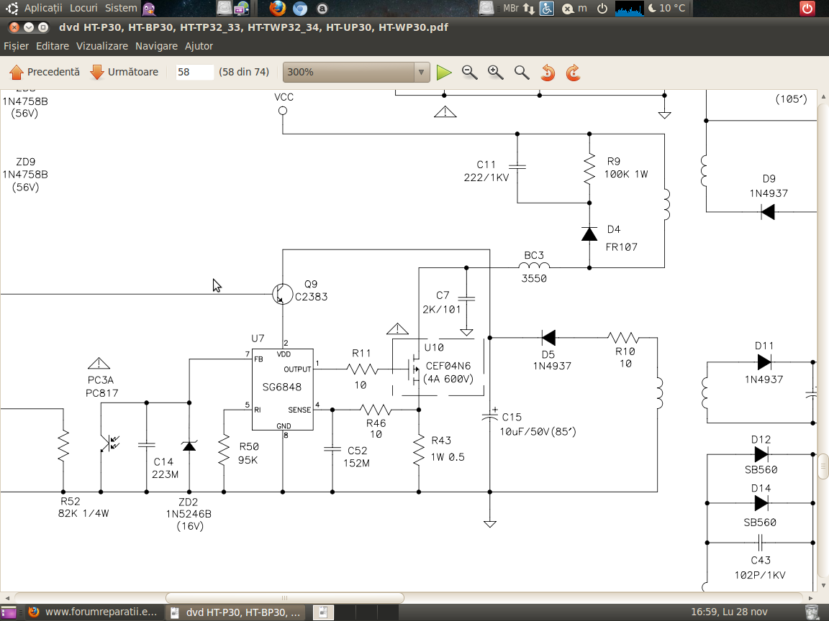Click the zoom in magnifier icon
This screenshot has height=621, width=829.
pyautogui.click(x=496, y=73)
